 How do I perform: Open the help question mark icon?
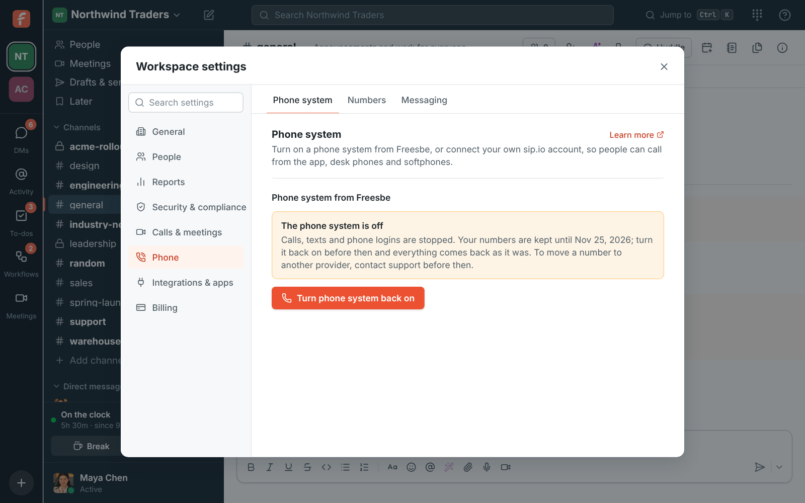[784, 15]
